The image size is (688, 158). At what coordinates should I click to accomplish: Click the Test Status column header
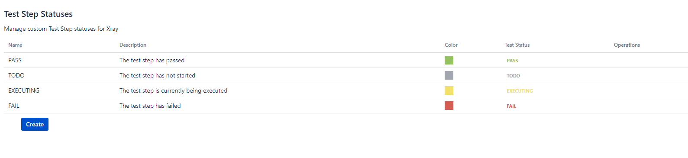coord(517,45)
